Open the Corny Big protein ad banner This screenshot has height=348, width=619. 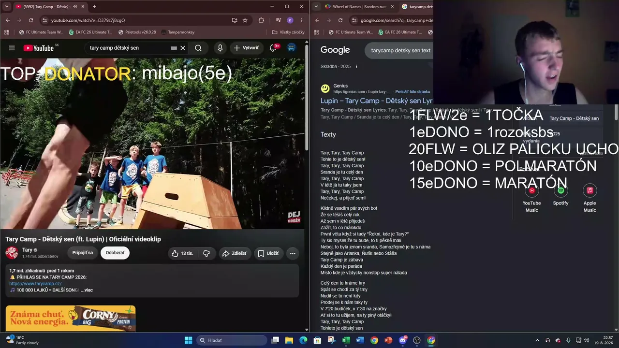[71, 318]
